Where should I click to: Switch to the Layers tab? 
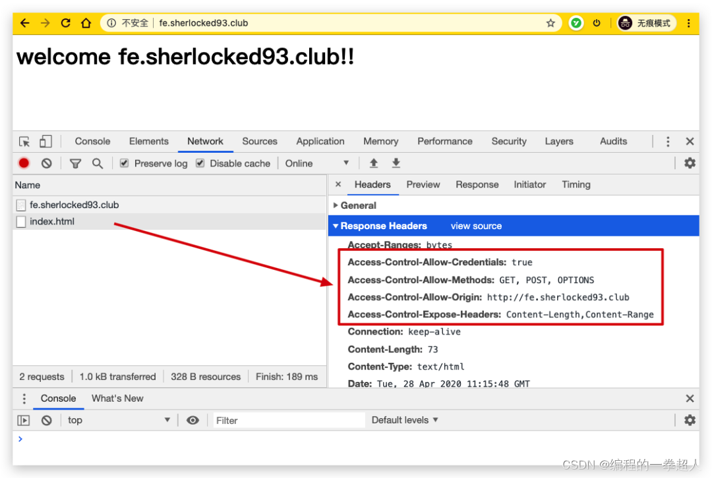[559, 142]
